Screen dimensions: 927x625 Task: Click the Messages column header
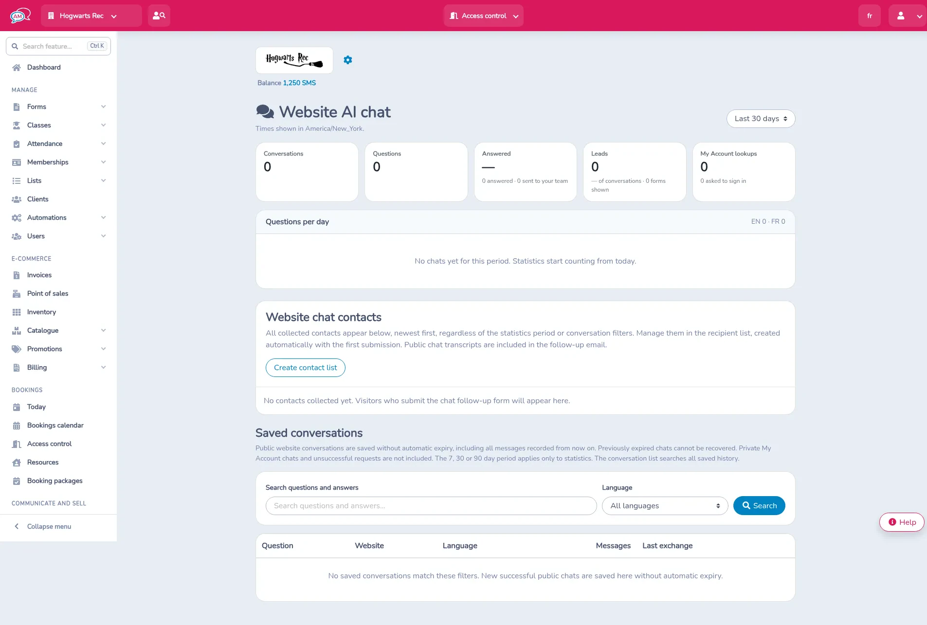tap(613, 546)
